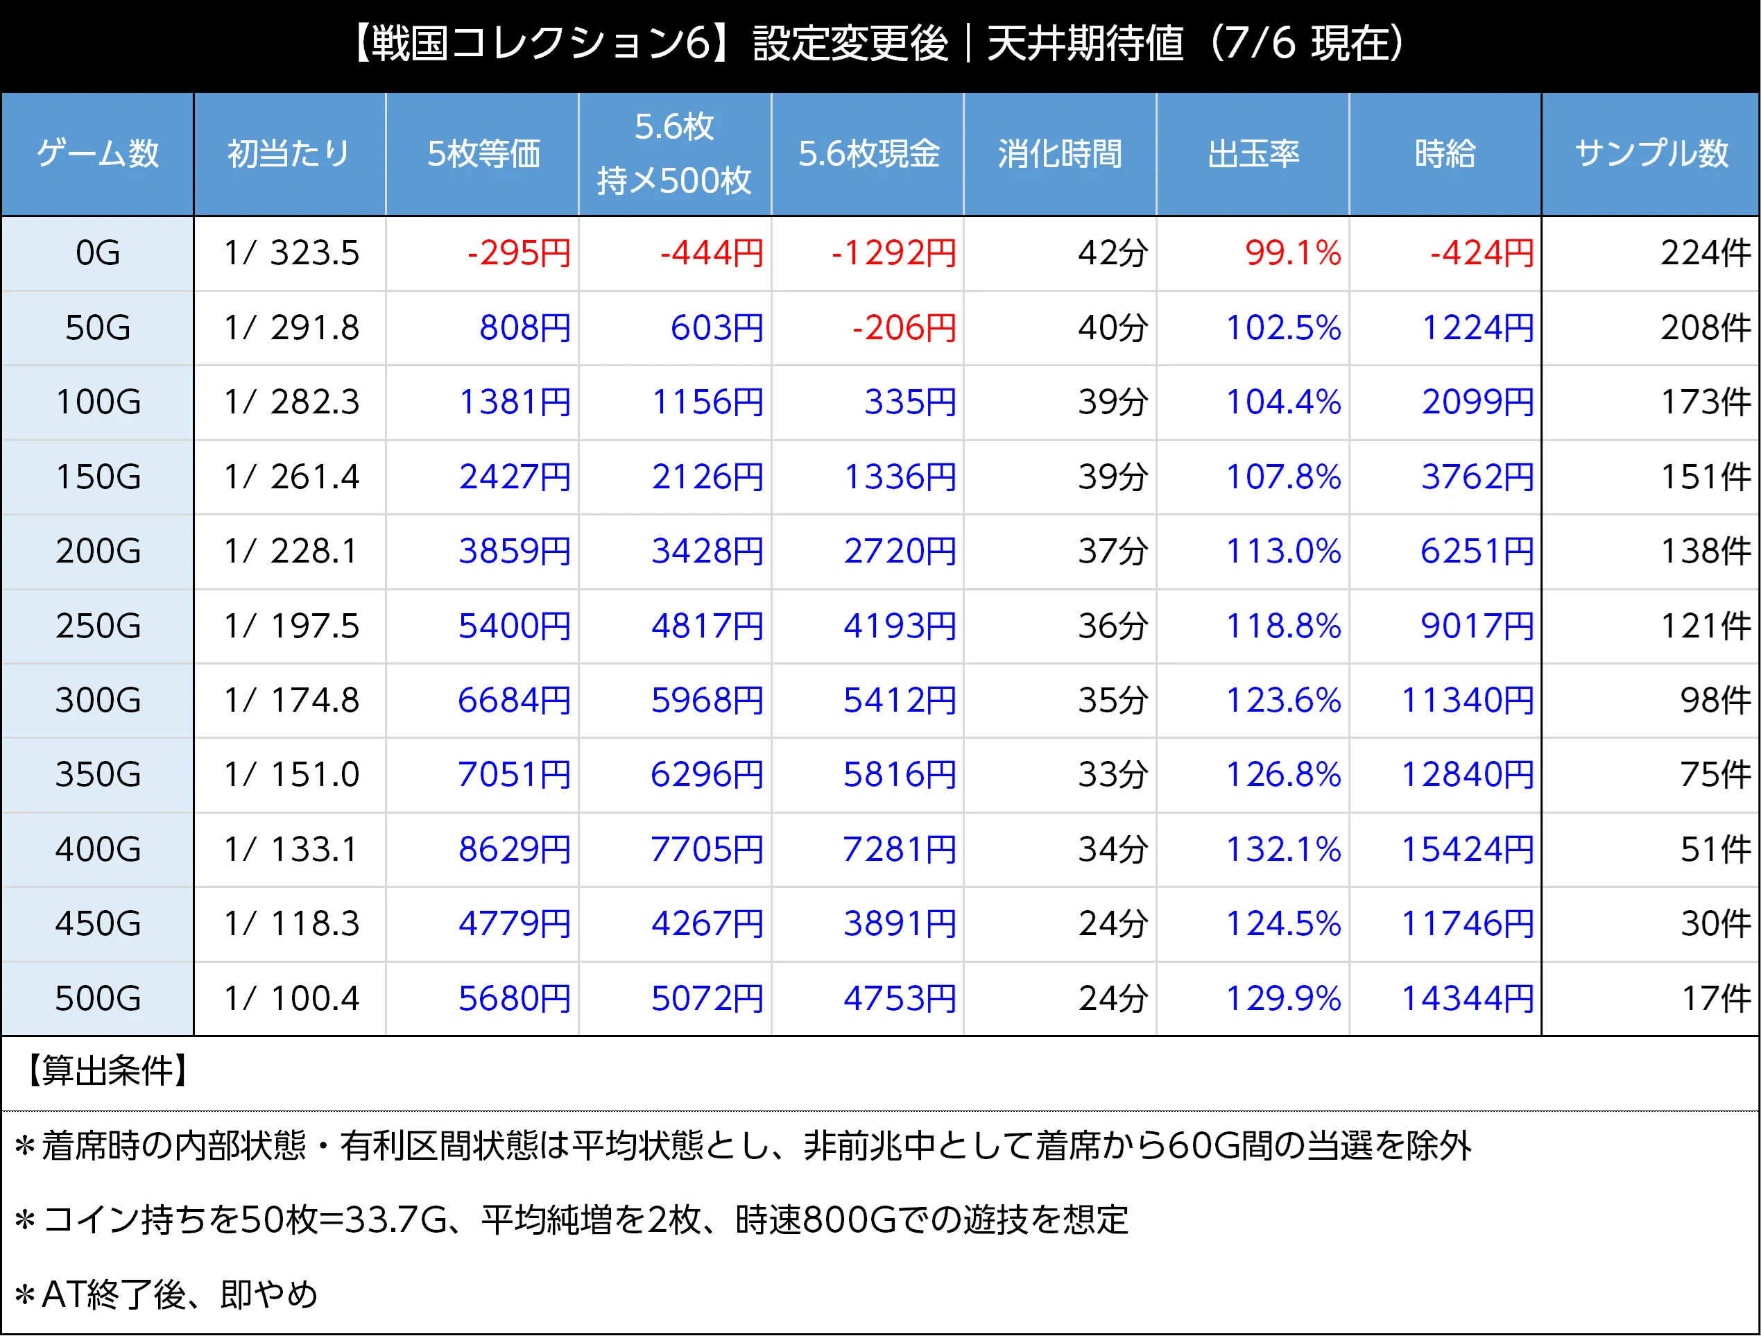Select the 450G row label
This screenshot has width=1761, height=1336.
(98, 923)
